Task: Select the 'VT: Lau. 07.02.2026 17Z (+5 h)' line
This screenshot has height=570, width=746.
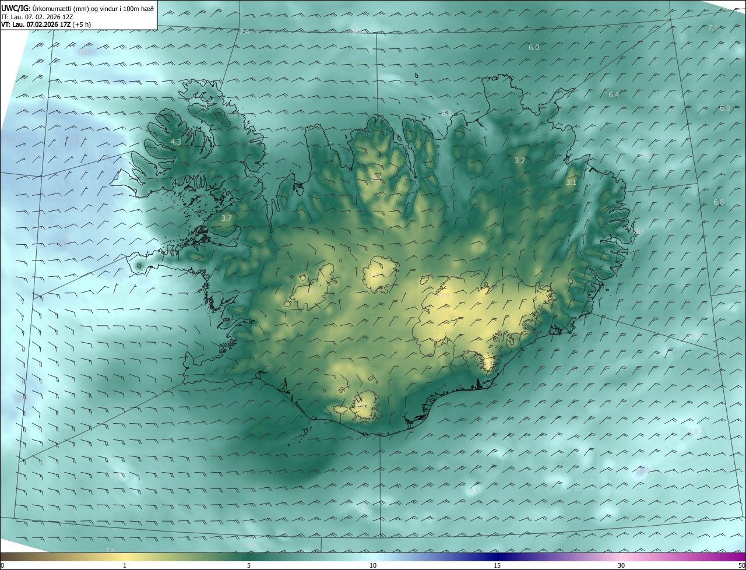Action: [46, 24]
